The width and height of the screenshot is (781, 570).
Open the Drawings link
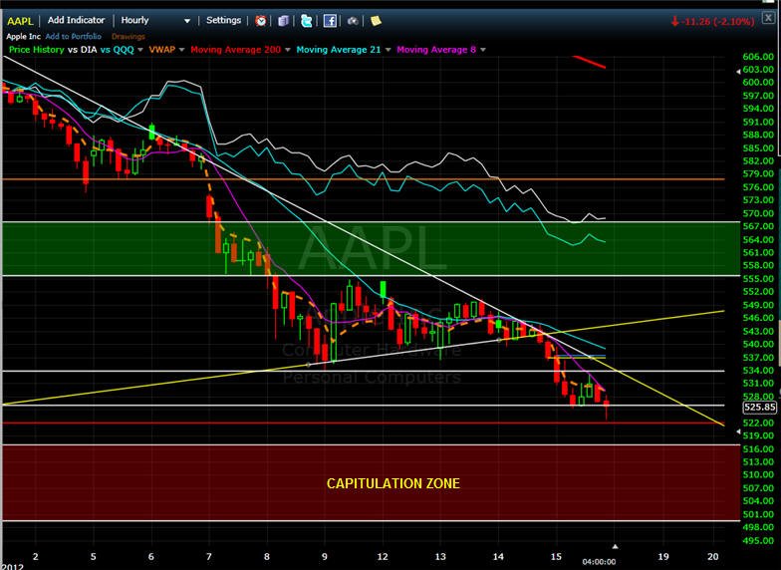pos(129,36)
